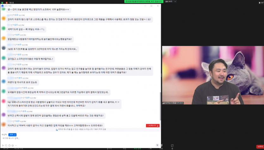Click the Zoom logo in chat title bar
Viewport: 264px width, 150px height.
click(2, 6)
